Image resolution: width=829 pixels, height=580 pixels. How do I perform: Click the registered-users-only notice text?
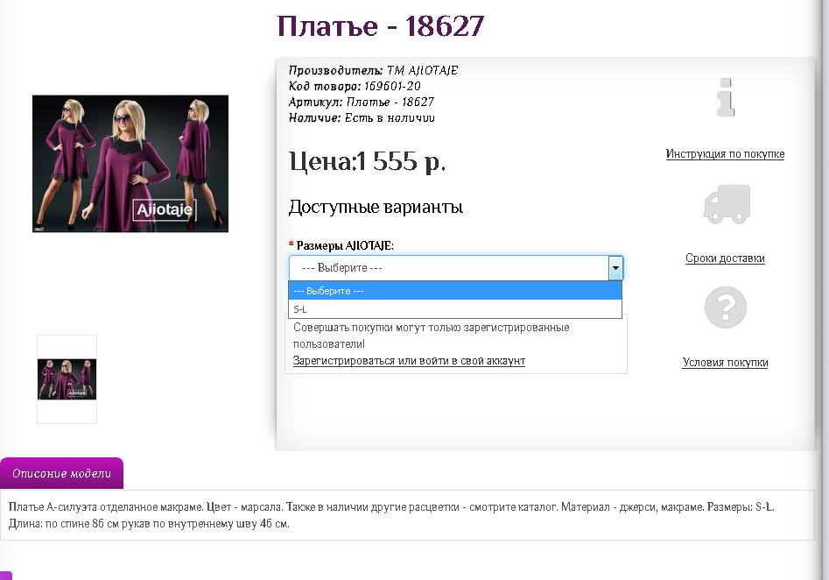pos(431,336)
